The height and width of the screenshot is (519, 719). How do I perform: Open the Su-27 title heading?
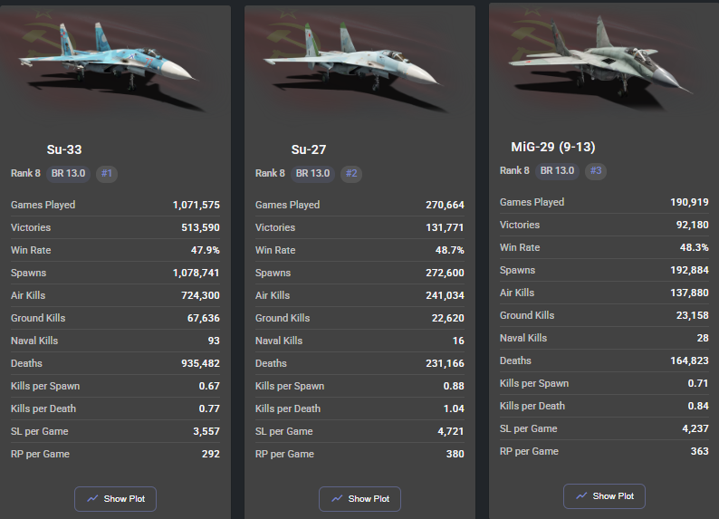point(309,149)
